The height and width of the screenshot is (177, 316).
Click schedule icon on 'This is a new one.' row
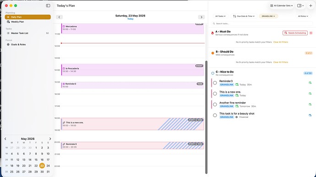click(310, 94)
